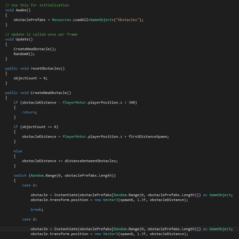The image size is (239, 239).
Task: Click the "distancebetweenObstacles" variable
Action: [x=90, y=161]
